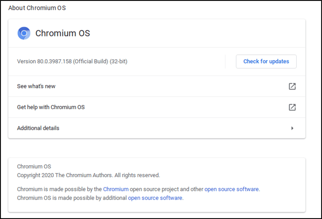Screen dimensions: 322x219
Task: Click the Copyright 2020 Chromium Authors line
Action: (x=88, y=175)
